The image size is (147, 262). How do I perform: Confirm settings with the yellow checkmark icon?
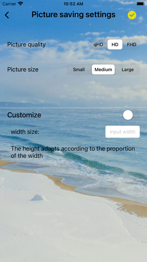point(132,15)
